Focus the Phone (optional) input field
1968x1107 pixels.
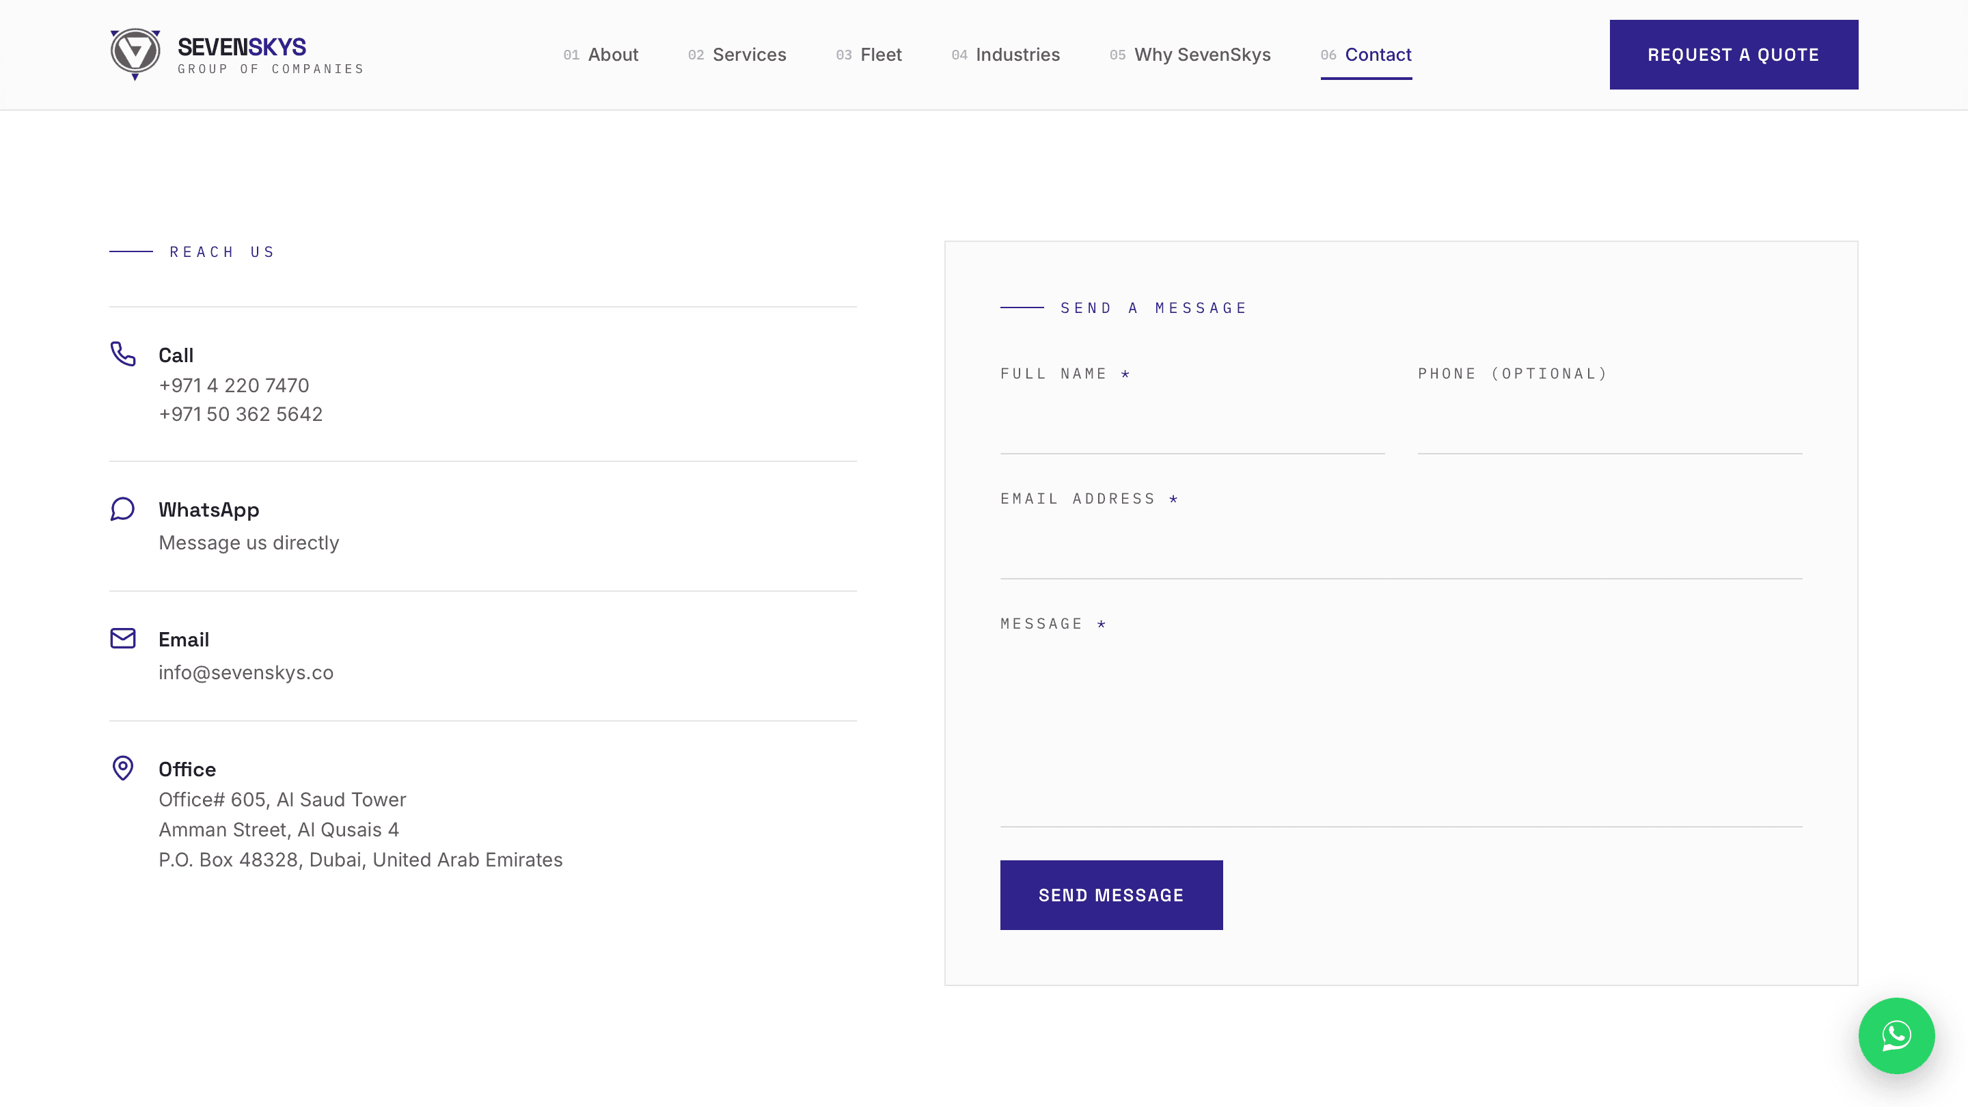tap(1610, 426)
